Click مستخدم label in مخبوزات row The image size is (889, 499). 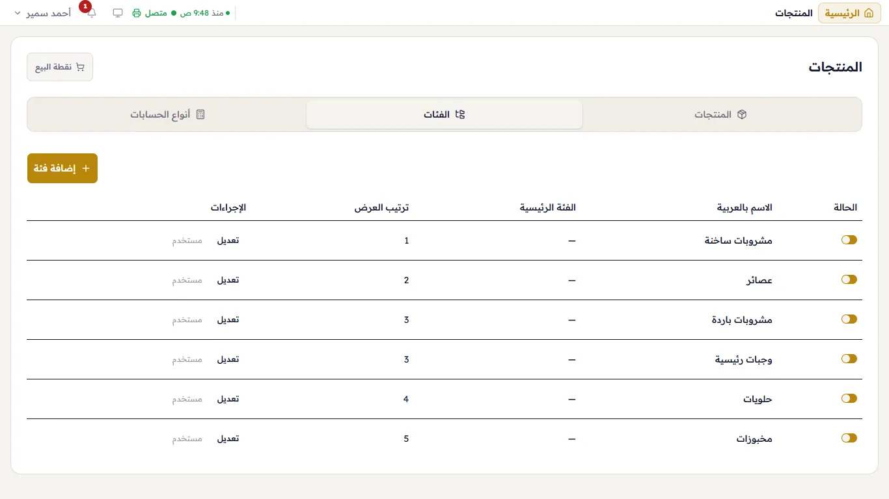coord(187,439)
